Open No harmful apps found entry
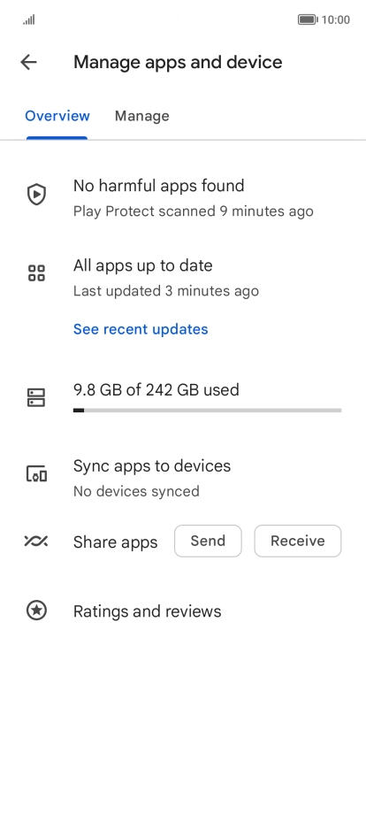The width and height of the screenshot is (366, 814). [183, 197]
